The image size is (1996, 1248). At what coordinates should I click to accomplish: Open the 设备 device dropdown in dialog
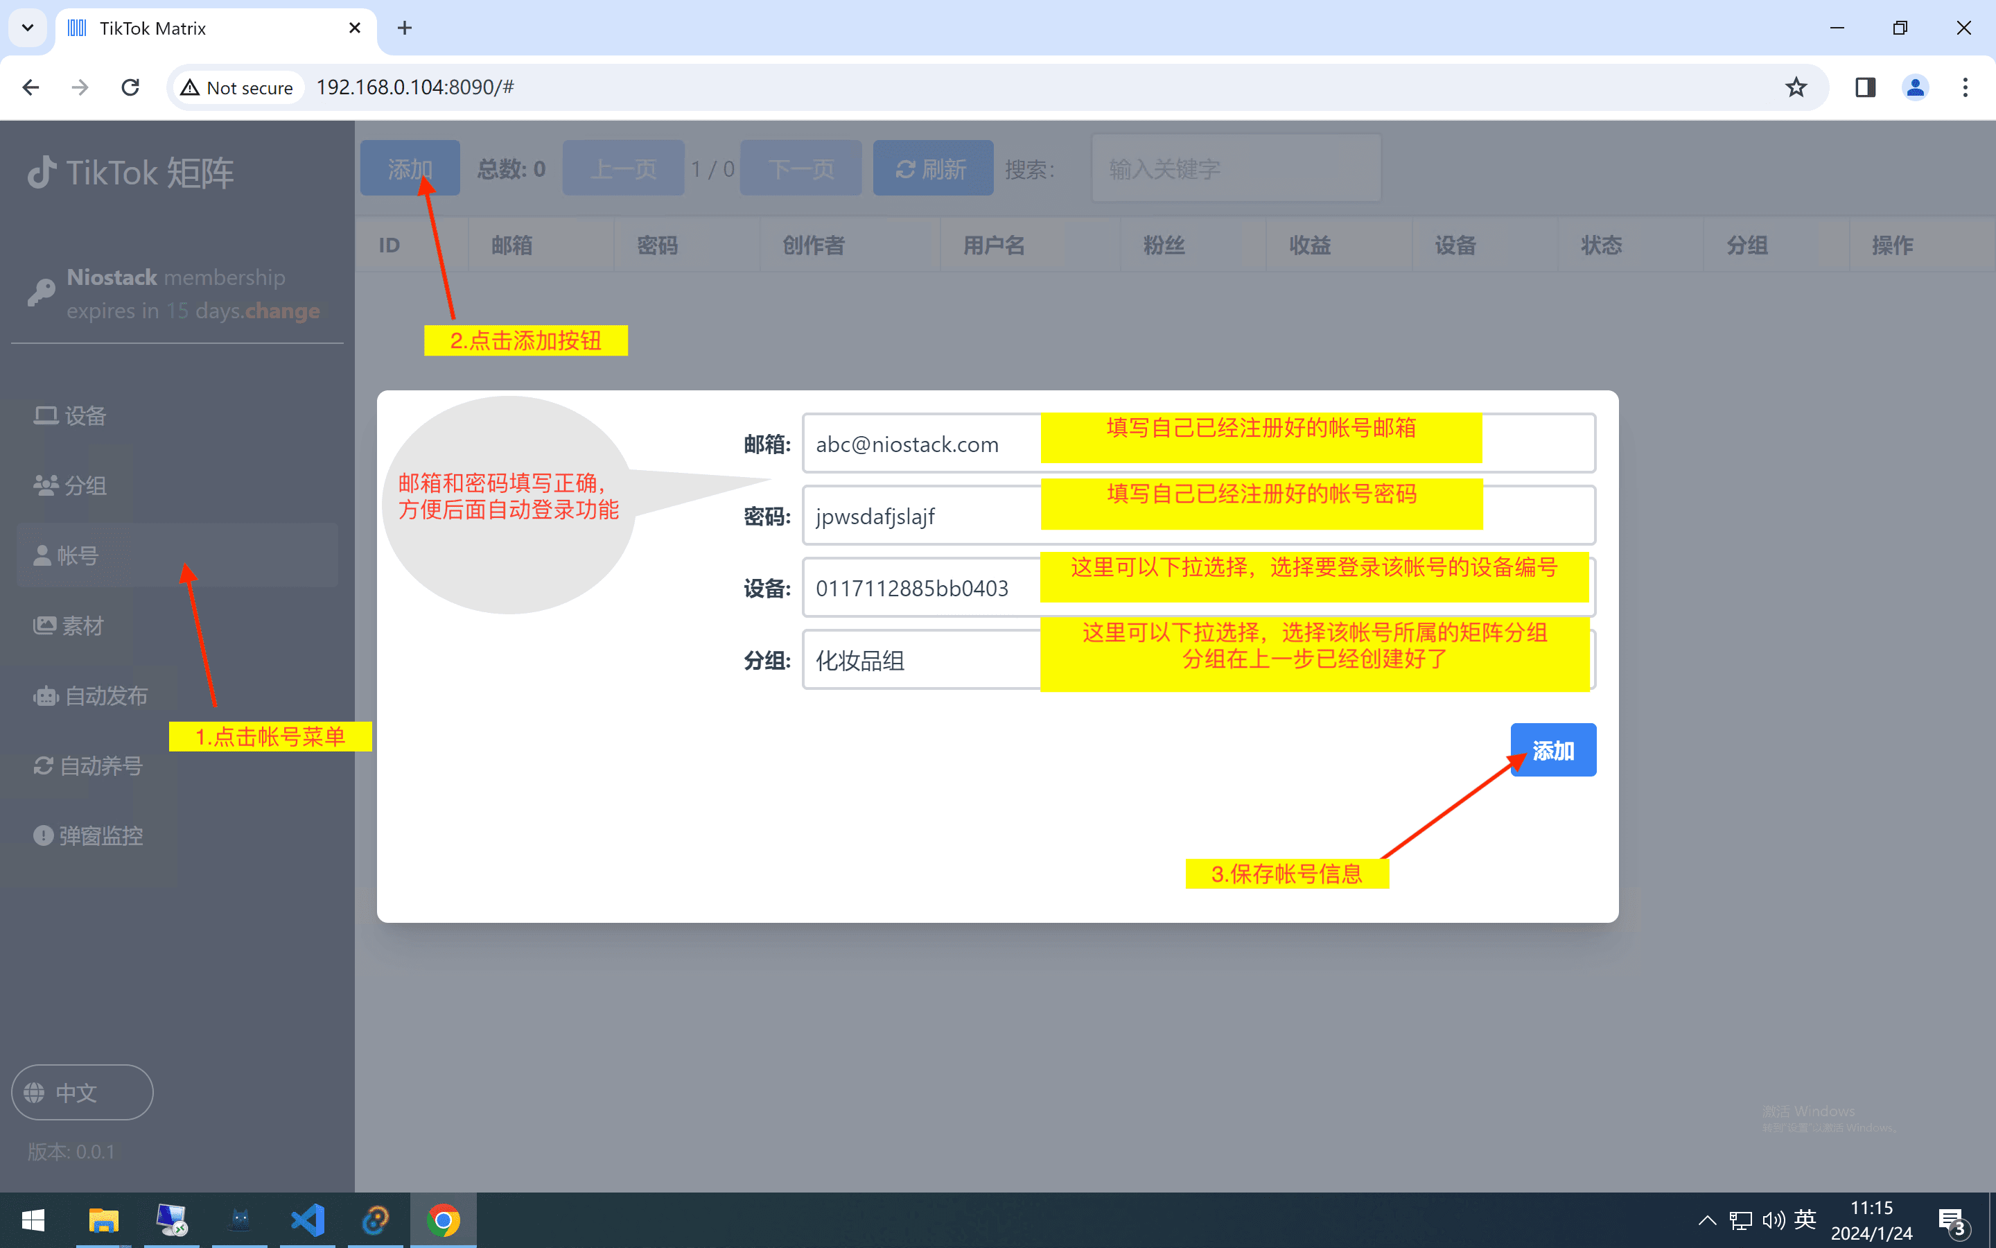[1198, 587]
